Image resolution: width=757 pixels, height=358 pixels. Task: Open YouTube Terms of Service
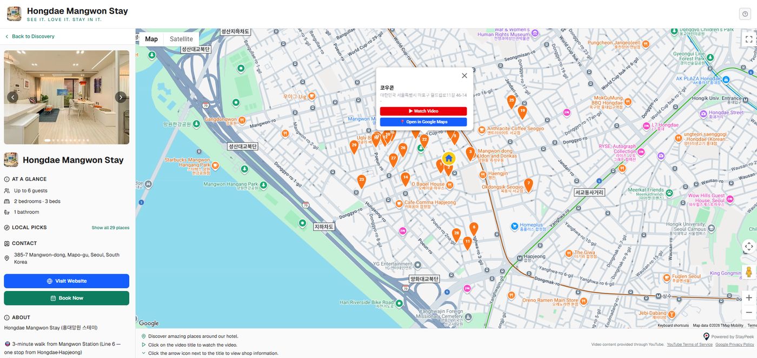(689, 344)
